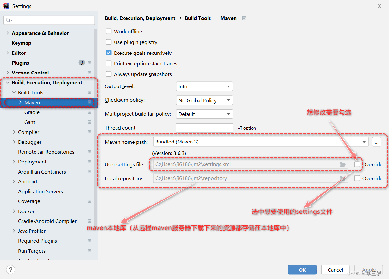This screenshot has height=279, width=389.
Task: Enable Work offline checkbox
Action: pos(109,31)
